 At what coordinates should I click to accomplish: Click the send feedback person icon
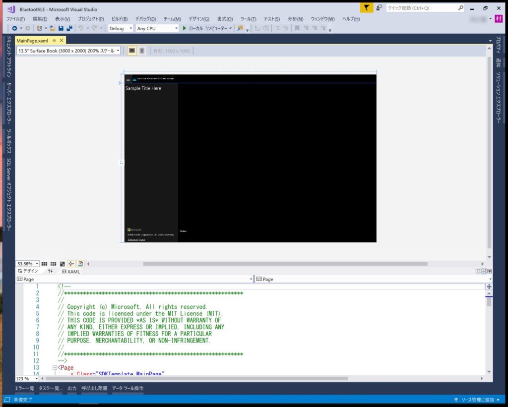click(x=379, y=8)
